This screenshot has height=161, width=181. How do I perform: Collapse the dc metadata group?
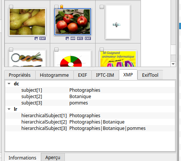tap(9, 83)
